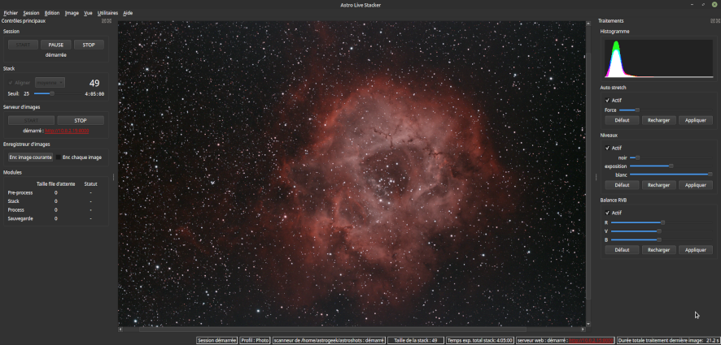
Task: Float the Contrôles principaux dock panel
Action: (x=103, y=21)
